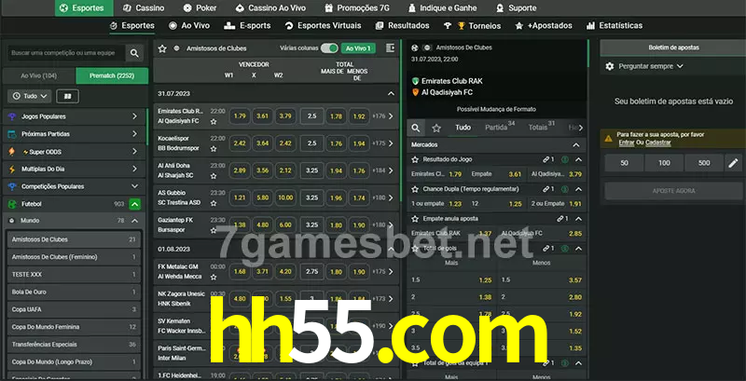Switch to Ao Vivo sub-navigation tab
Viewport: 746px width, 381px height.
[189, 26]
